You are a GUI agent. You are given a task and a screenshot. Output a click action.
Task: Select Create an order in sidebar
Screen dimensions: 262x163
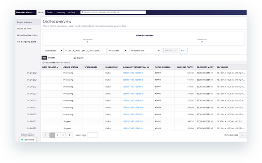pos(25,29)
